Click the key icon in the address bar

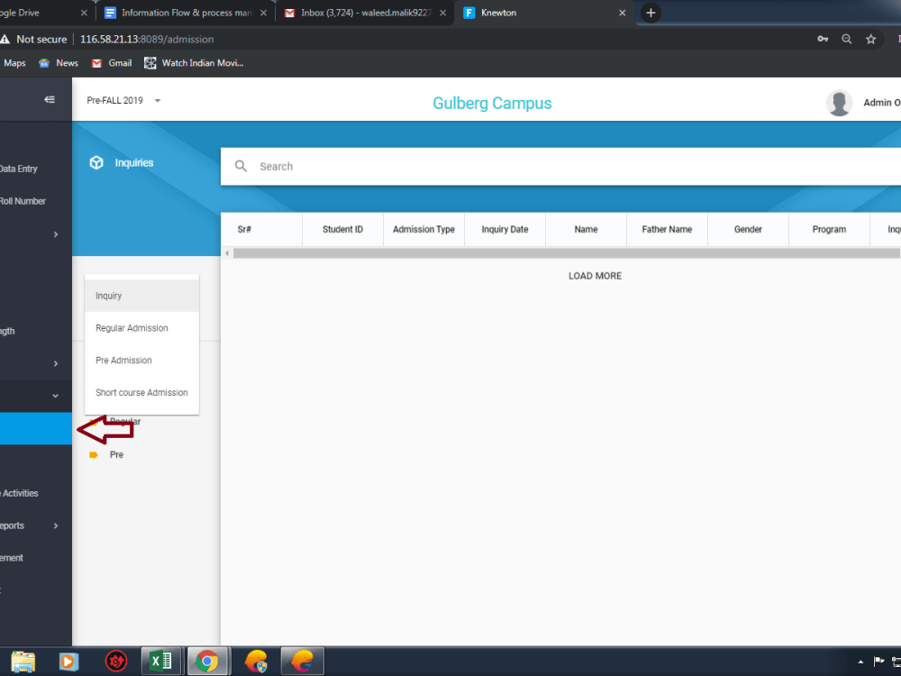pyautogui.click(x=823, y=39)
